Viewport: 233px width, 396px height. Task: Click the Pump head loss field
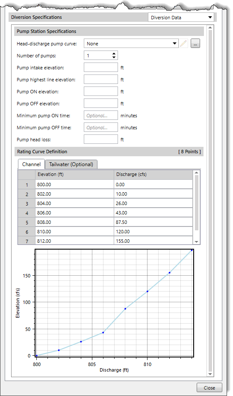[101, 140]
